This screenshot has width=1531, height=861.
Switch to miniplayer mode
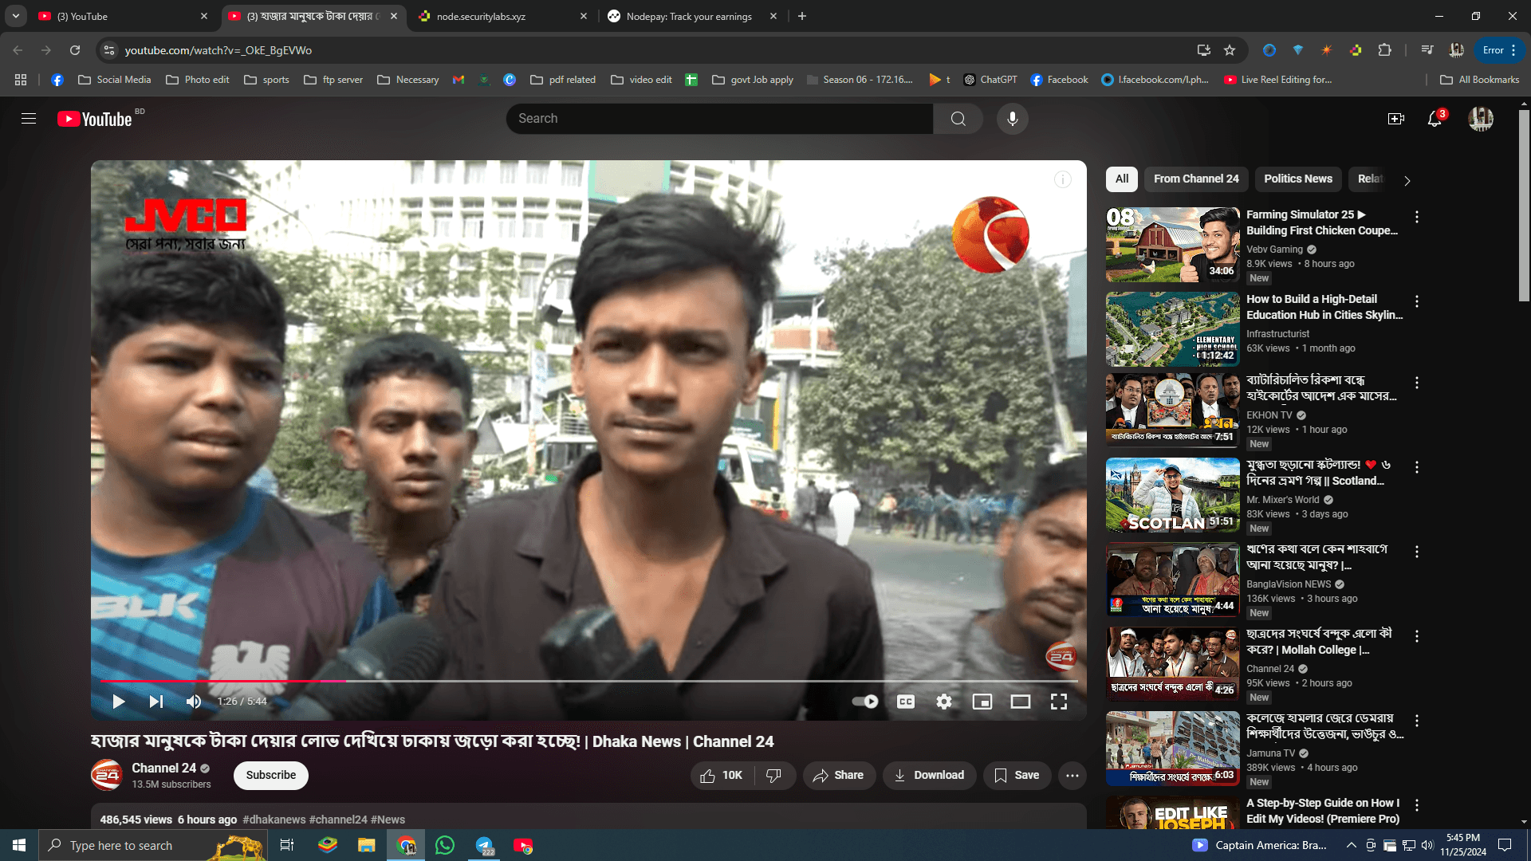(982, 702)
